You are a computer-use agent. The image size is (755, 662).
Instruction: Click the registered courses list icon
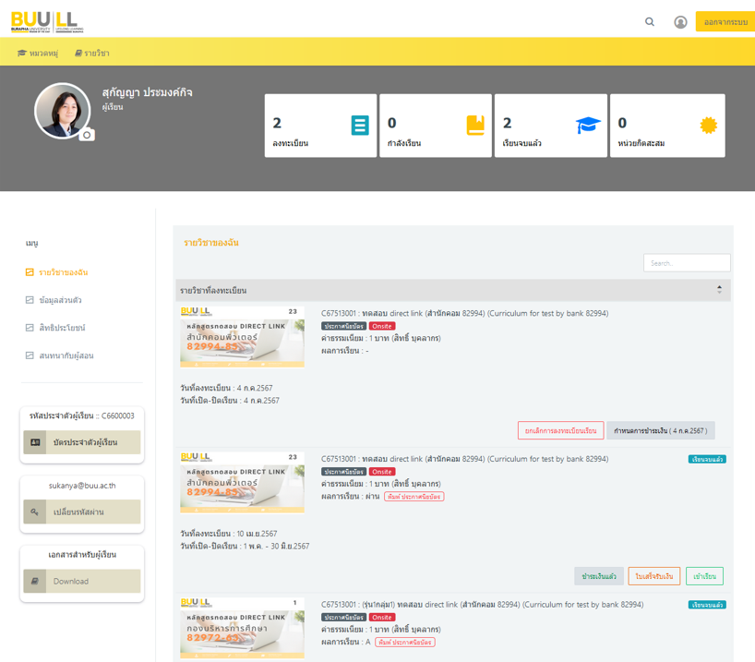click(x=360, y=126)
